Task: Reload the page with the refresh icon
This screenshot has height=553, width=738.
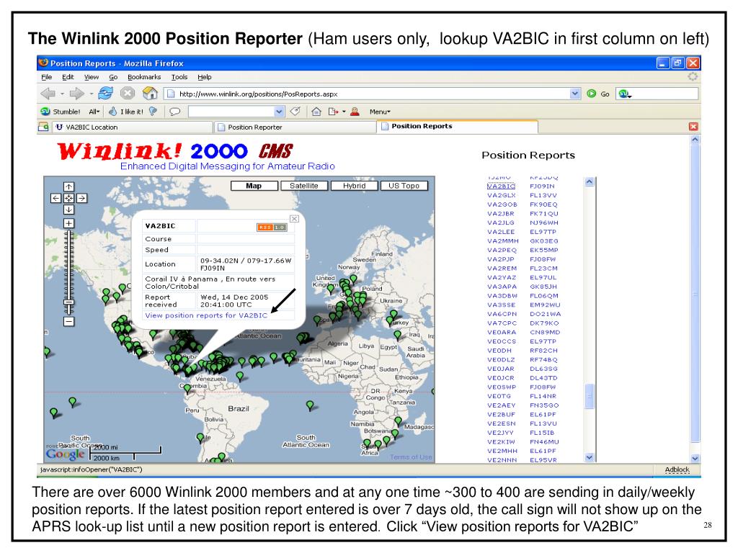Action: click(105, 93)
